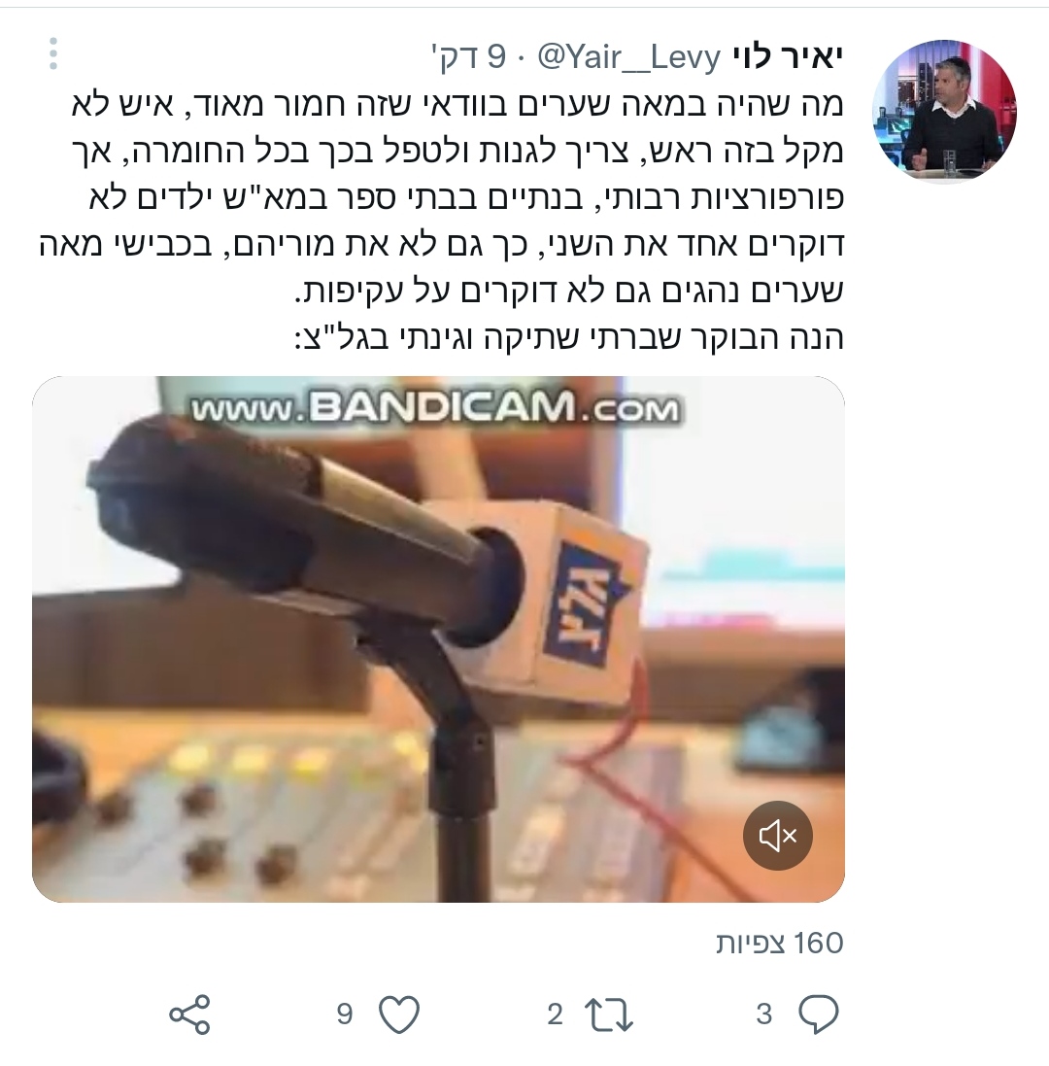Open the @Yair__Levy handle link
1049x1066 pixels.
click(x=628, y=57)
